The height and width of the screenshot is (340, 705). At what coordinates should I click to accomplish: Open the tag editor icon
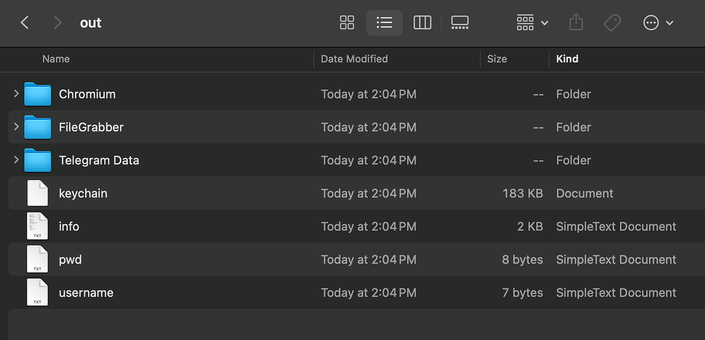612,22
